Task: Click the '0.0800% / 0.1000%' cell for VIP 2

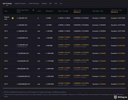Action: (x=64, y=31)
